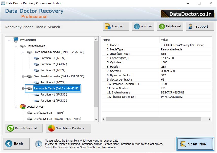Go Back to the previous screen
The image size is (217, 153).
15,144
